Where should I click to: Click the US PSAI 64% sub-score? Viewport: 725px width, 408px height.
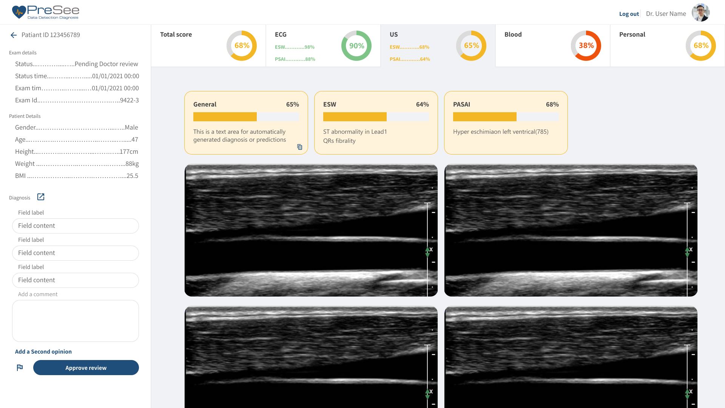pos(410,59)
